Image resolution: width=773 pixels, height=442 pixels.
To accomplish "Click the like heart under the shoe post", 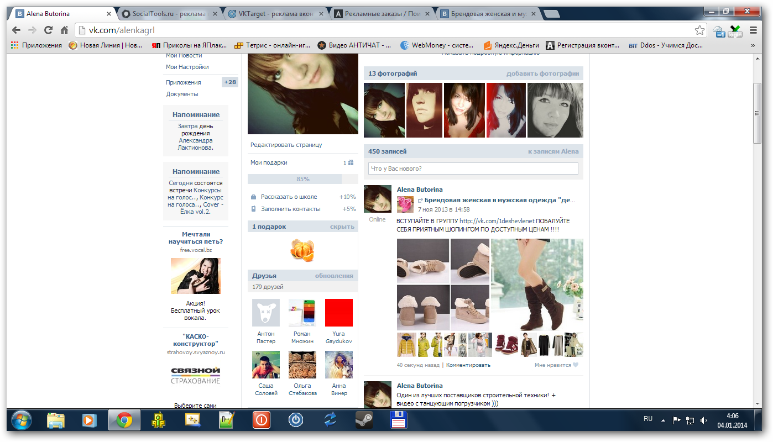I will click(x=576, y=365).
